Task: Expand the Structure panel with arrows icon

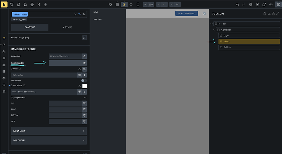Action: click(x=278, y=13)
